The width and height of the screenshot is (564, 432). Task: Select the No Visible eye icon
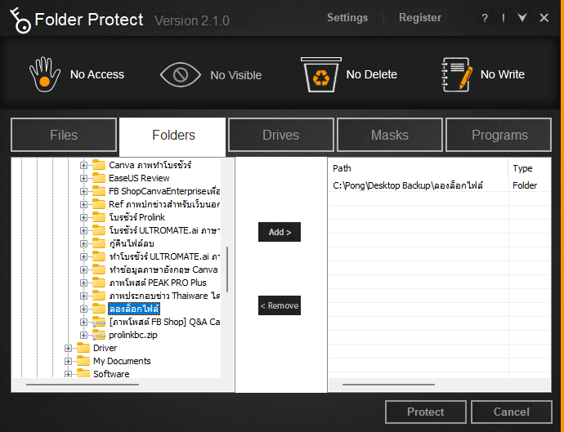click(180, 75)
